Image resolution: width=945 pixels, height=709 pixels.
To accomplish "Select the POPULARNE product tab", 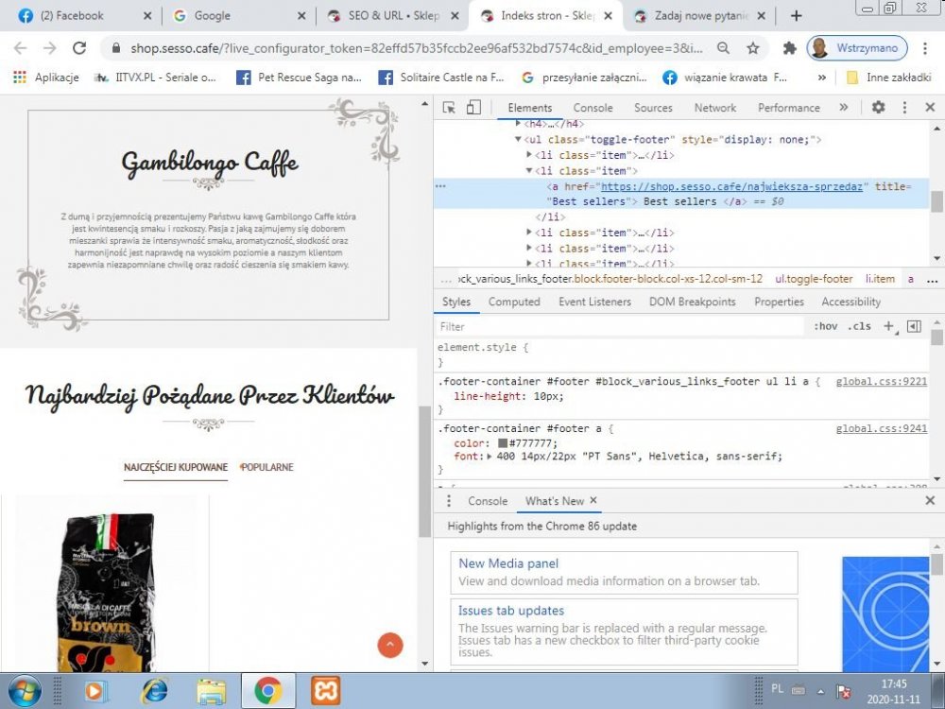I will (x=267, y=467).
